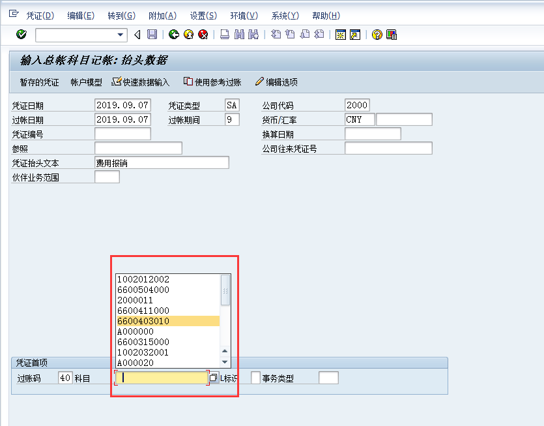Click the history list scroll down arrow
Image resolution: width=544 pixels, height=426 pixels.
225,362
